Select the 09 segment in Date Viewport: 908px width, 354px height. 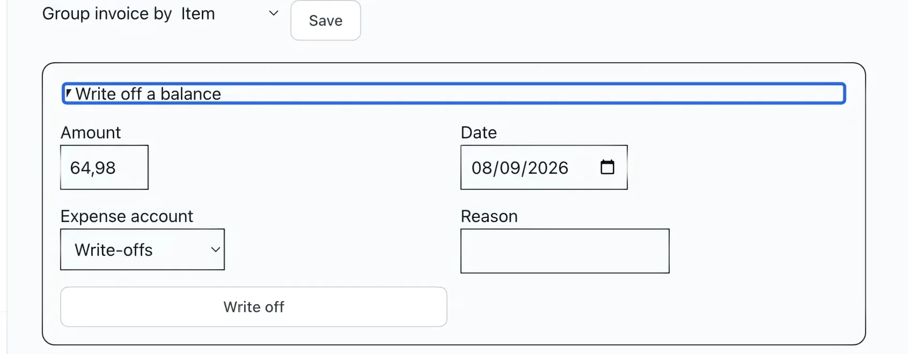click(x=510, y=168)
